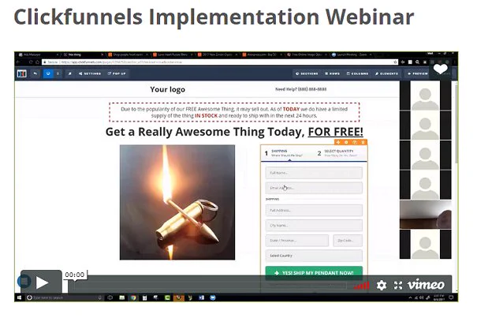Open the Windows Start menu

[x=19, y=297]
